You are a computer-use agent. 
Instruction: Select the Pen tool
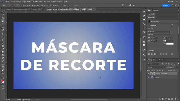[3, 58]
